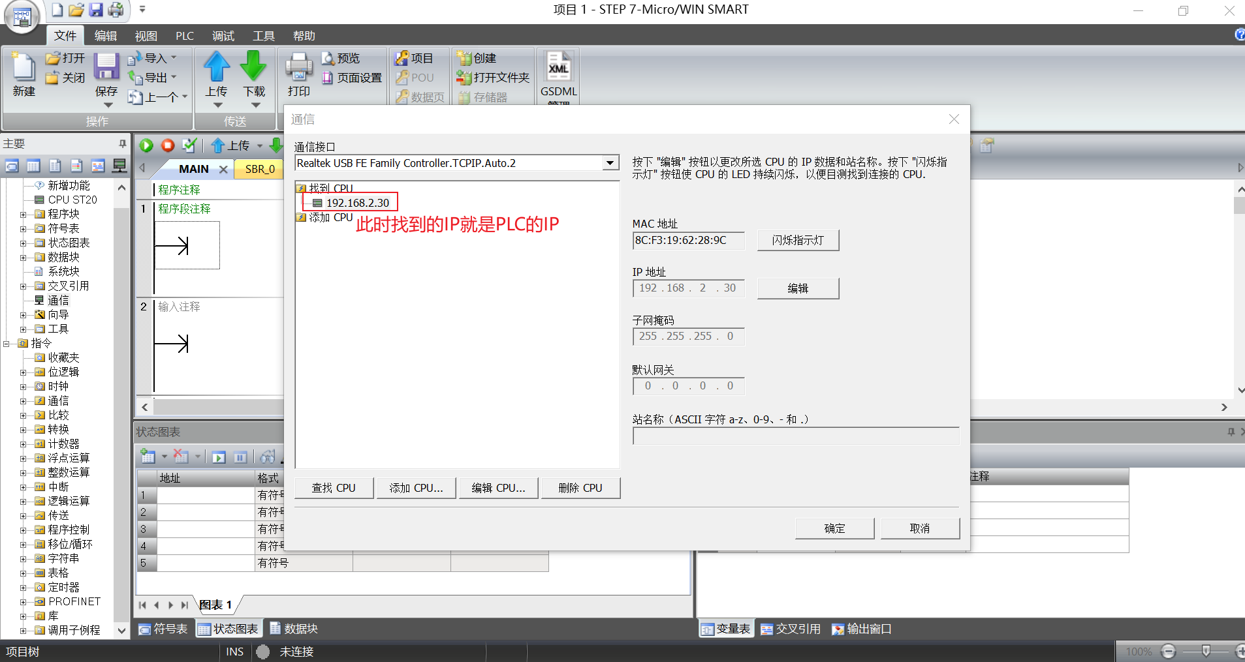Image resolution: width=1245 pixels, height=662 pixels.
Task: Click the 闪烁指示灯 button
Action: click(798, 240)
